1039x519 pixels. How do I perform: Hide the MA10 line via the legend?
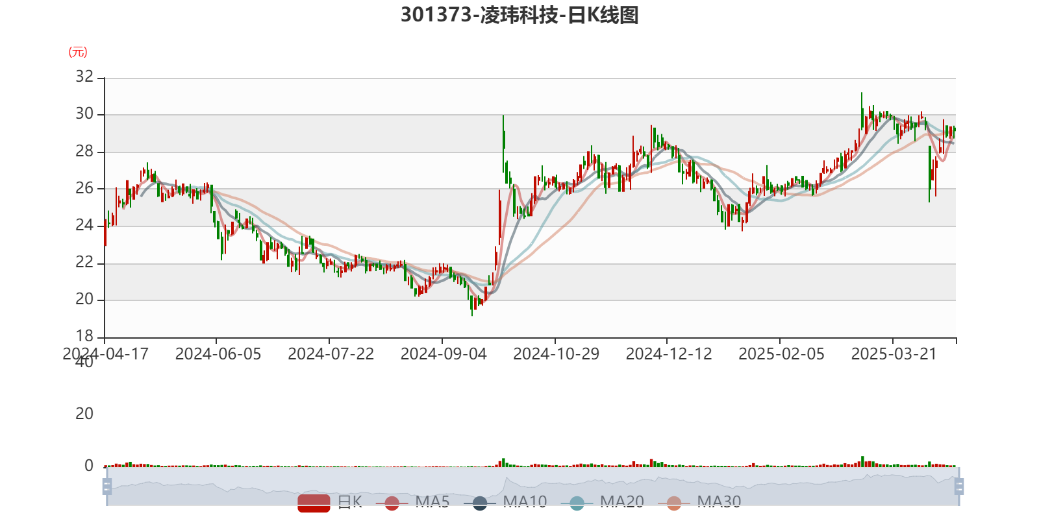click(x=506, y=502)
